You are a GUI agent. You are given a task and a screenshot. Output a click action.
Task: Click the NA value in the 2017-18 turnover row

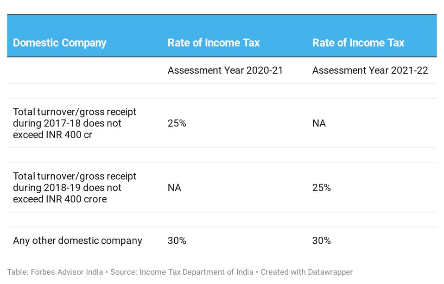coord(319,123)
